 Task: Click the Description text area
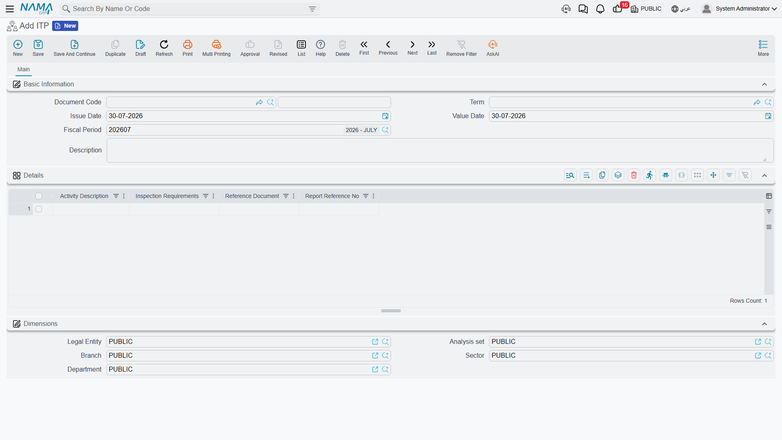coord(440,150)
